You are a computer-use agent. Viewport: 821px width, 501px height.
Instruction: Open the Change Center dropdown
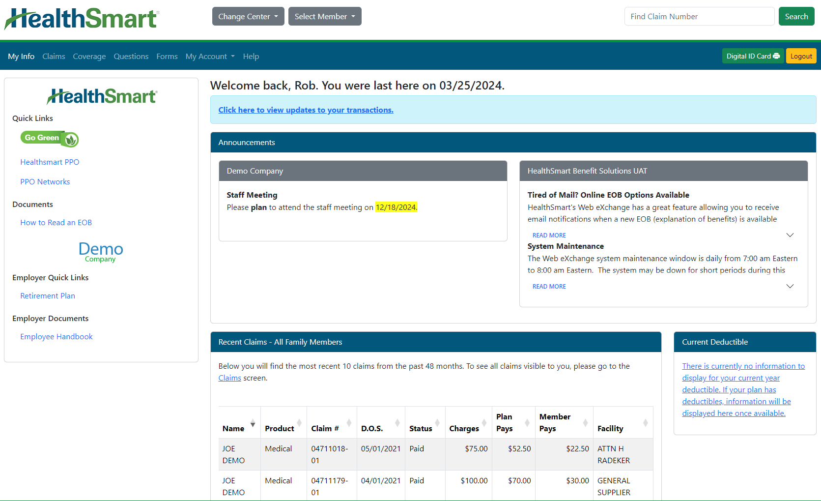[x=248, y=16]
